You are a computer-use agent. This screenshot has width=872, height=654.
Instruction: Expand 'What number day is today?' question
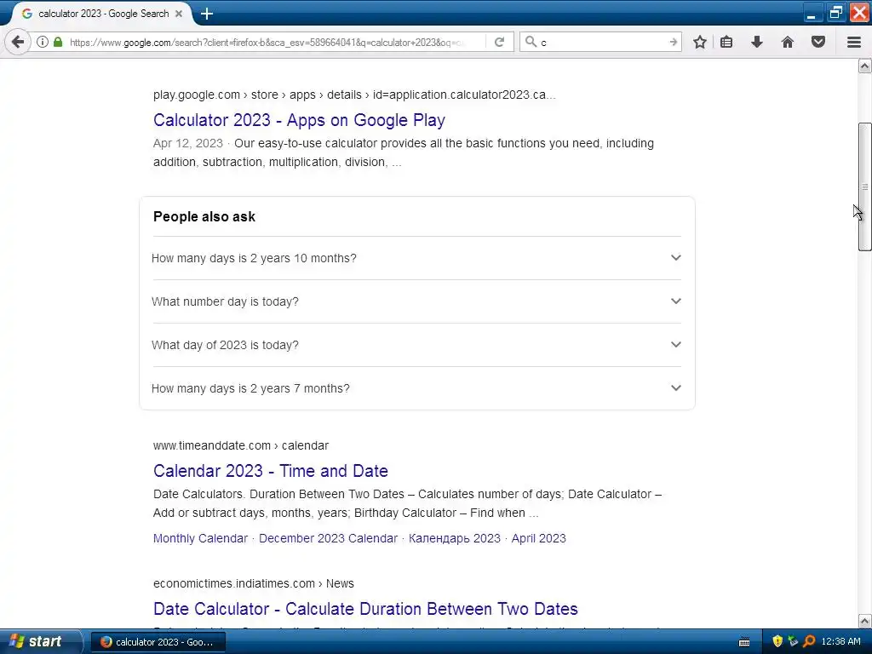click(x=416, y=301)
